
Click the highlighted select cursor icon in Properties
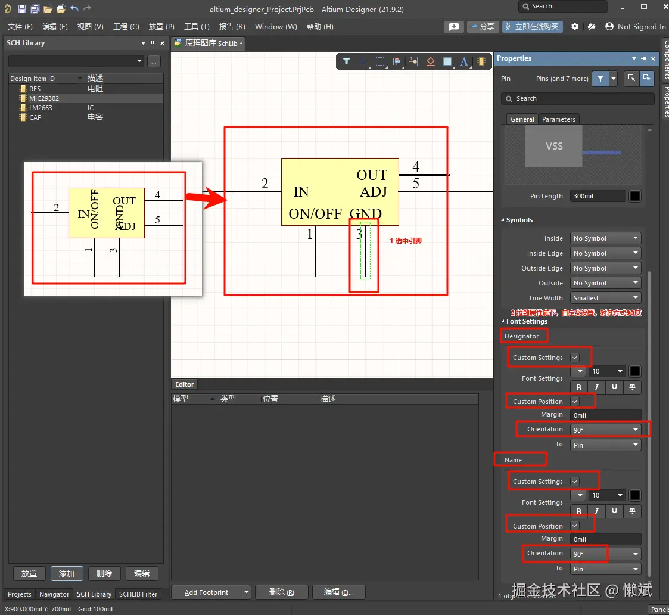[x=647, y=79]
